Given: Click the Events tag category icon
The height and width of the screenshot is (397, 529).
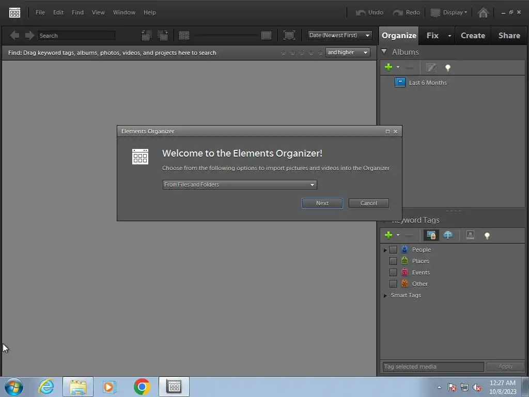Looking at the screenshot, I should pyautogui.click(x=404, y=272).
